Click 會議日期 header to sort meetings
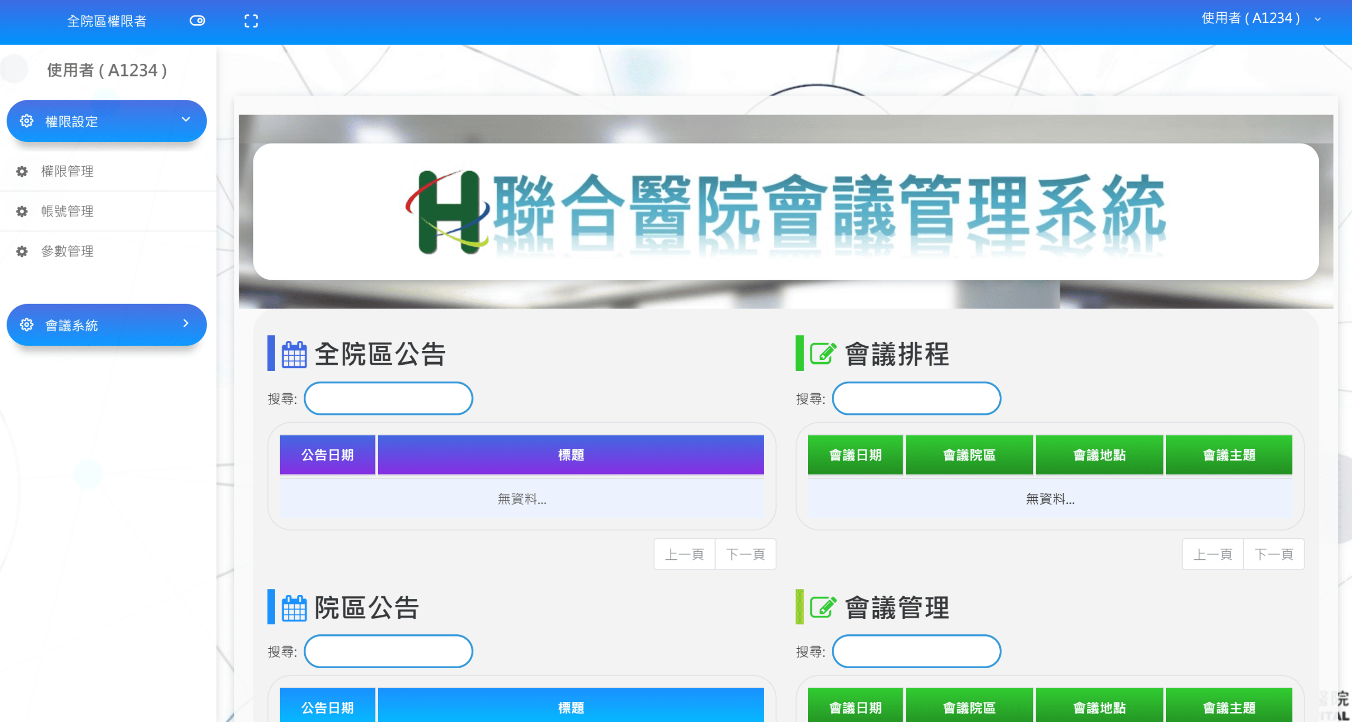 point(856,454)
